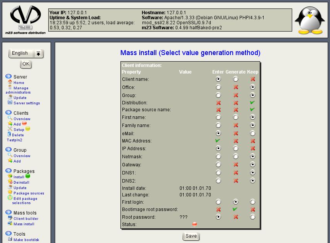Click the Deinstall package icon
Image resolution: width=330 pixels, height=243 pixels.
click(10, 182)
